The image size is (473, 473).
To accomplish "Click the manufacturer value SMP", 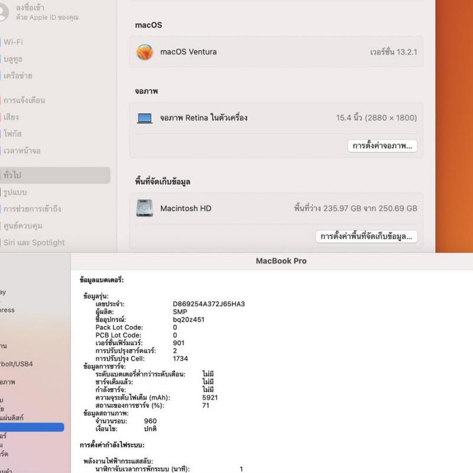I will (x=180, y=312).
